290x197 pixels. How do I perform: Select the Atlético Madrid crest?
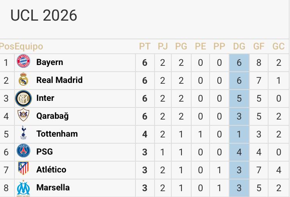(x=23, y=170)
